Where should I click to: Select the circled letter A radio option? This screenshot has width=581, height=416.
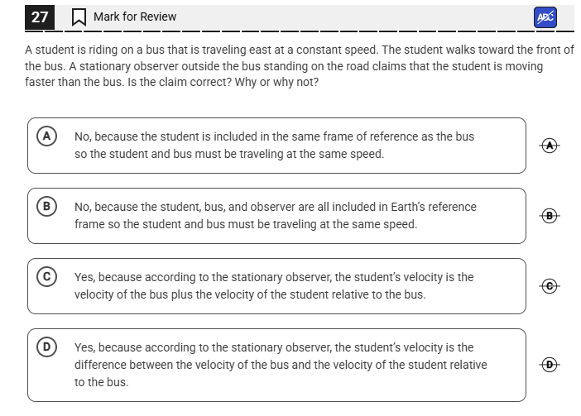click(47, 135)
